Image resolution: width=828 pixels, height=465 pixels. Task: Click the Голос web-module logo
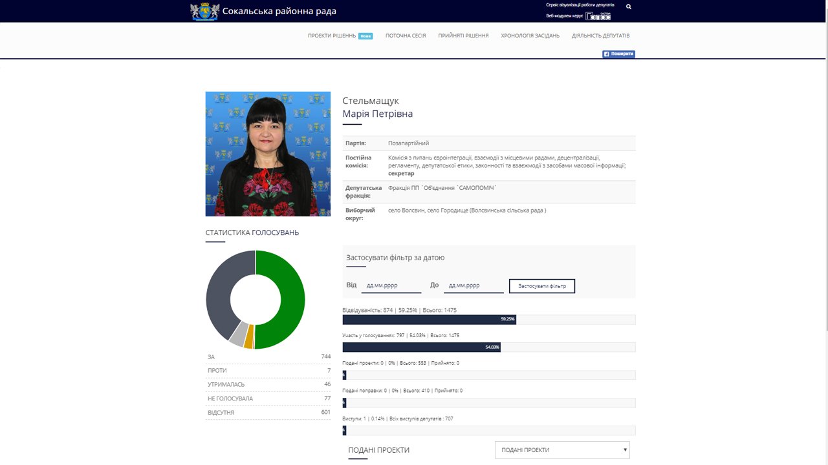[598, 15]
